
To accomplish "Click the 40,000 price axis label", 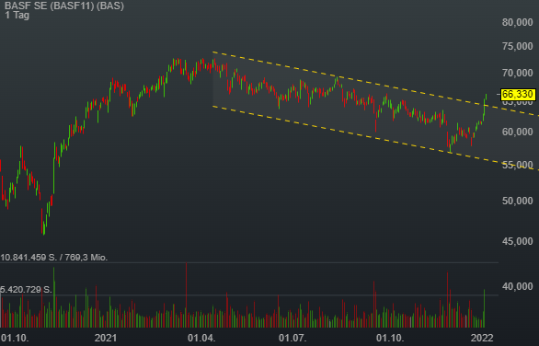I will (x=517, y=286).
